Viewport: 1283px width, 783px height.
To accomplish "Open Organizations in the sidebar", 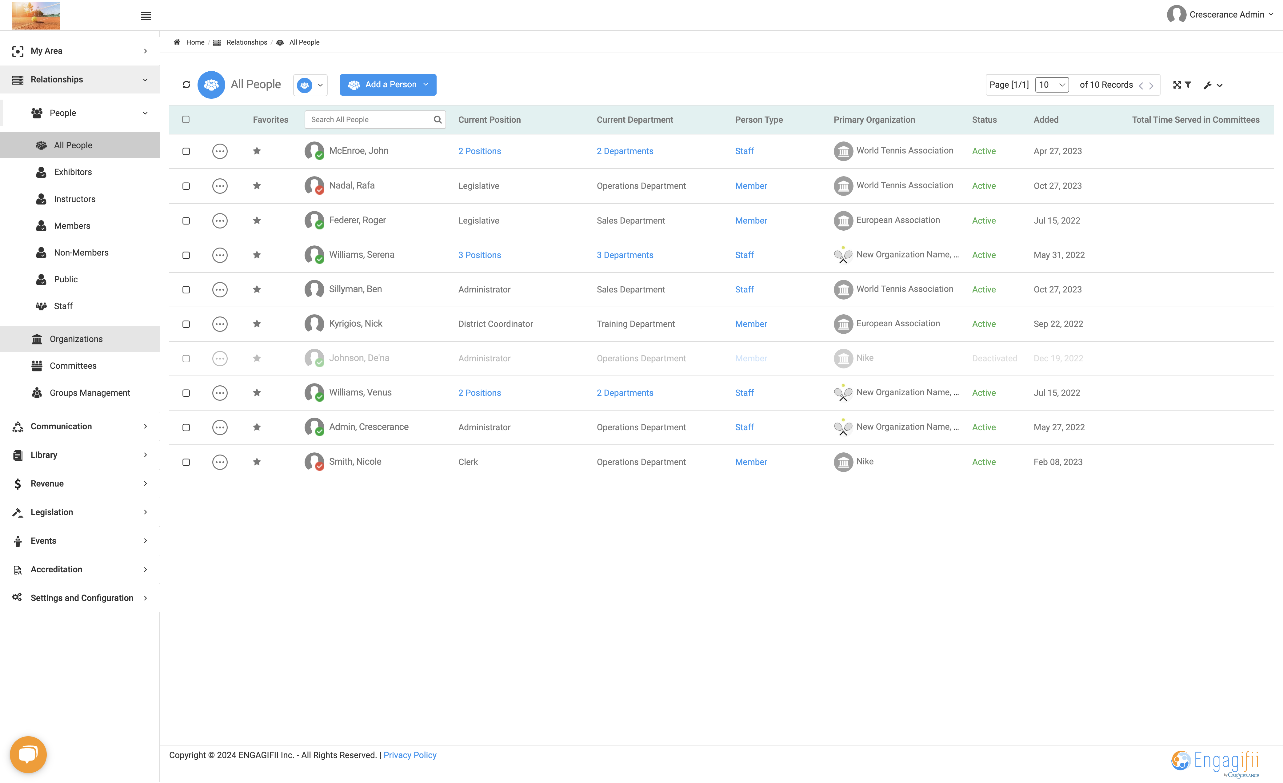I will pyautogui.click(x=80, y=339).
